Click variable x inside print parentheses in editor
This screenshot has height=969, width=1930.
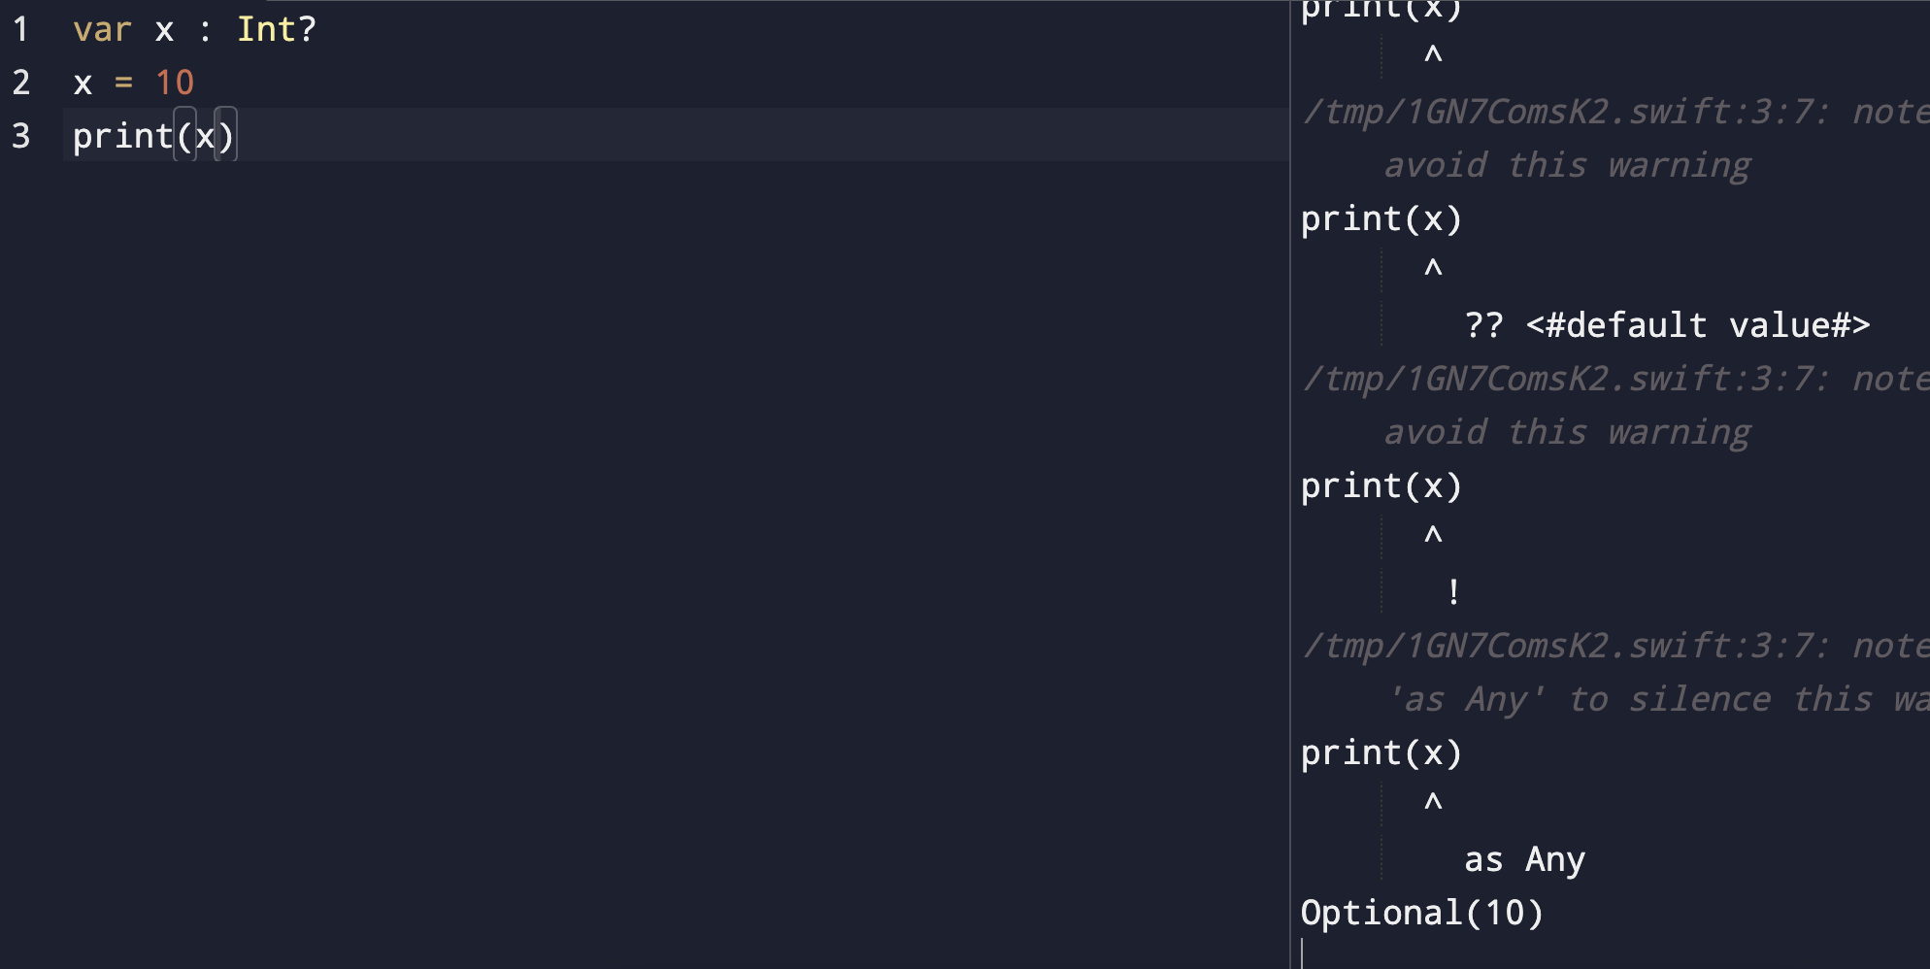point(205,137)
